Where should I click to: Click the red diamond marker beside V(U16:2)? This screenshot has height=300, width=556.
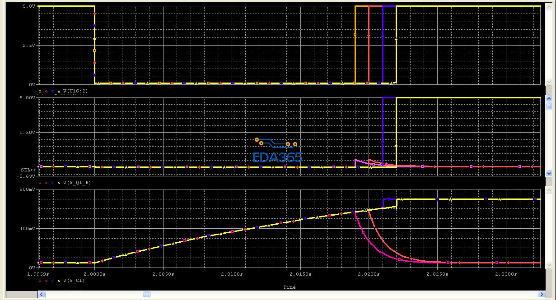47,91
